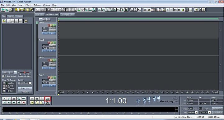224x120 pixels.
Task: Click the Rewind transport button
Action: point(9,103)
